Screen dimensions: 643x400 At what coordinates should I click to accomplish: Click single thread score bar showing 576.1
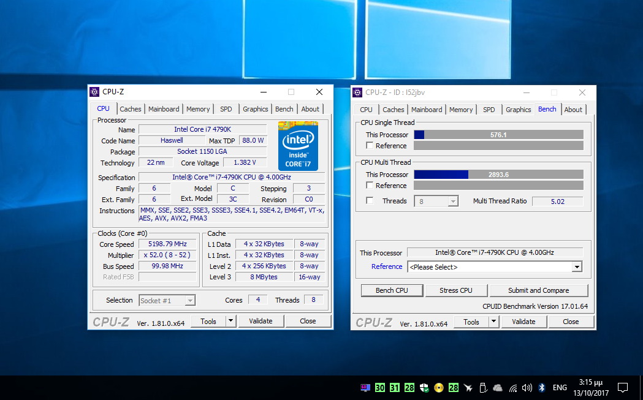499,134
